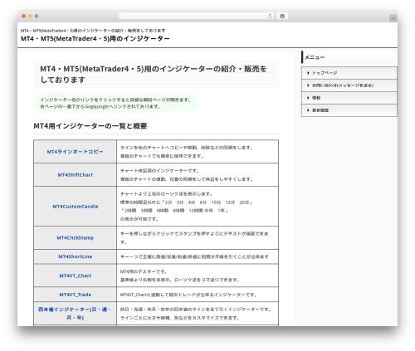
Task: Open the MT4ShortLine link
Action: coord(76,256)
